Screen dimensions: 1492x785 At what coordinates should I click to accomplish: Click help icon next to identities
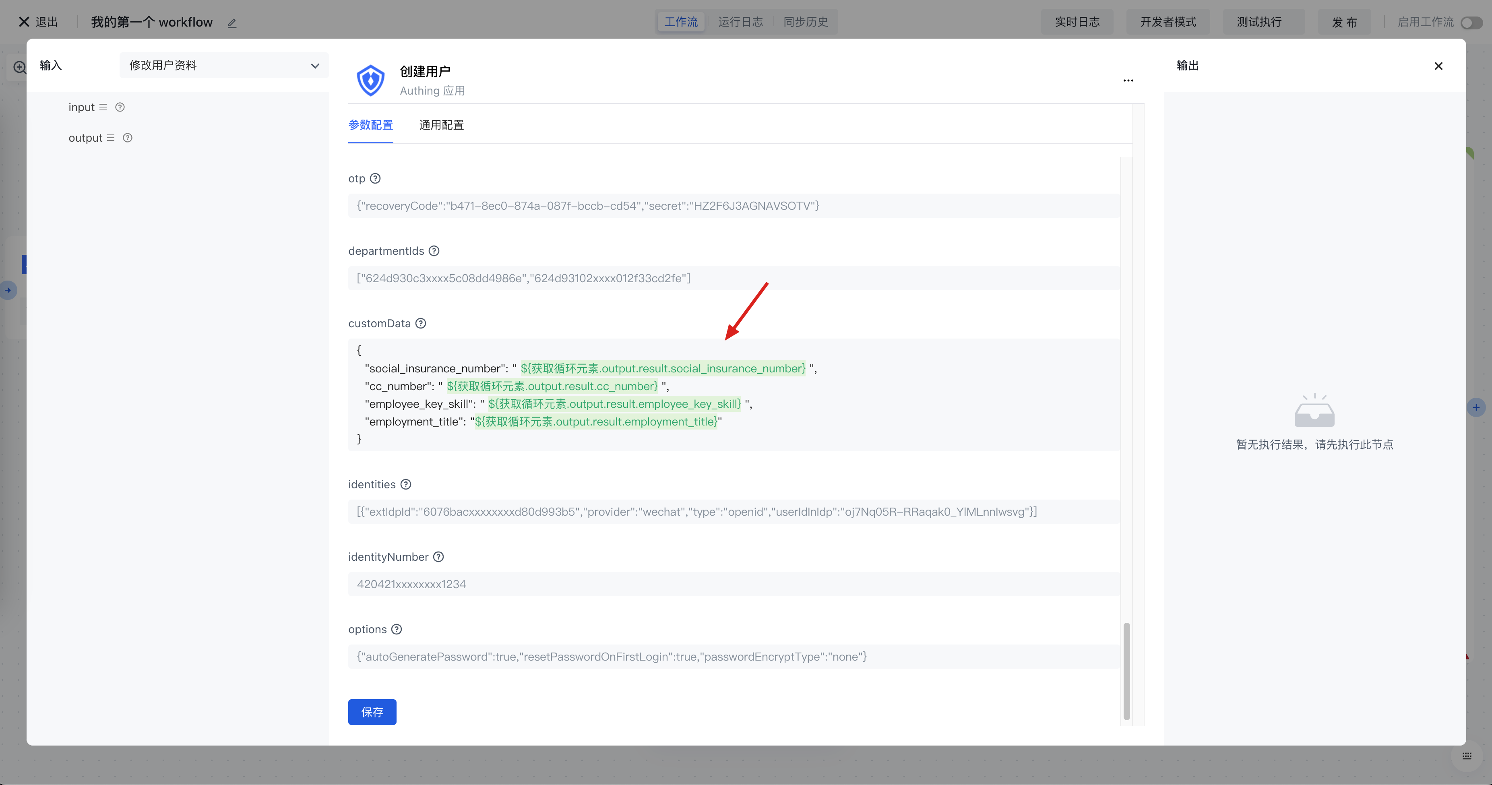(x=406, y=484)
